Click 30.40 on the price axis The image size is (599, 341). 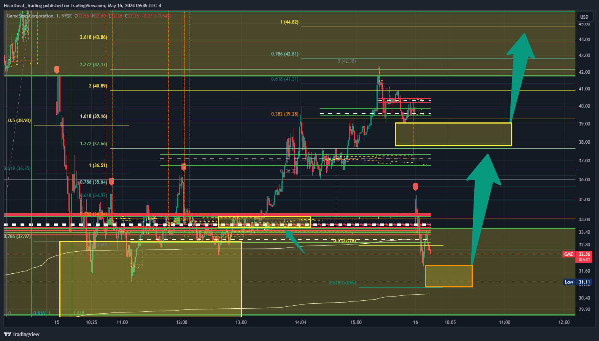coord(584,298)
